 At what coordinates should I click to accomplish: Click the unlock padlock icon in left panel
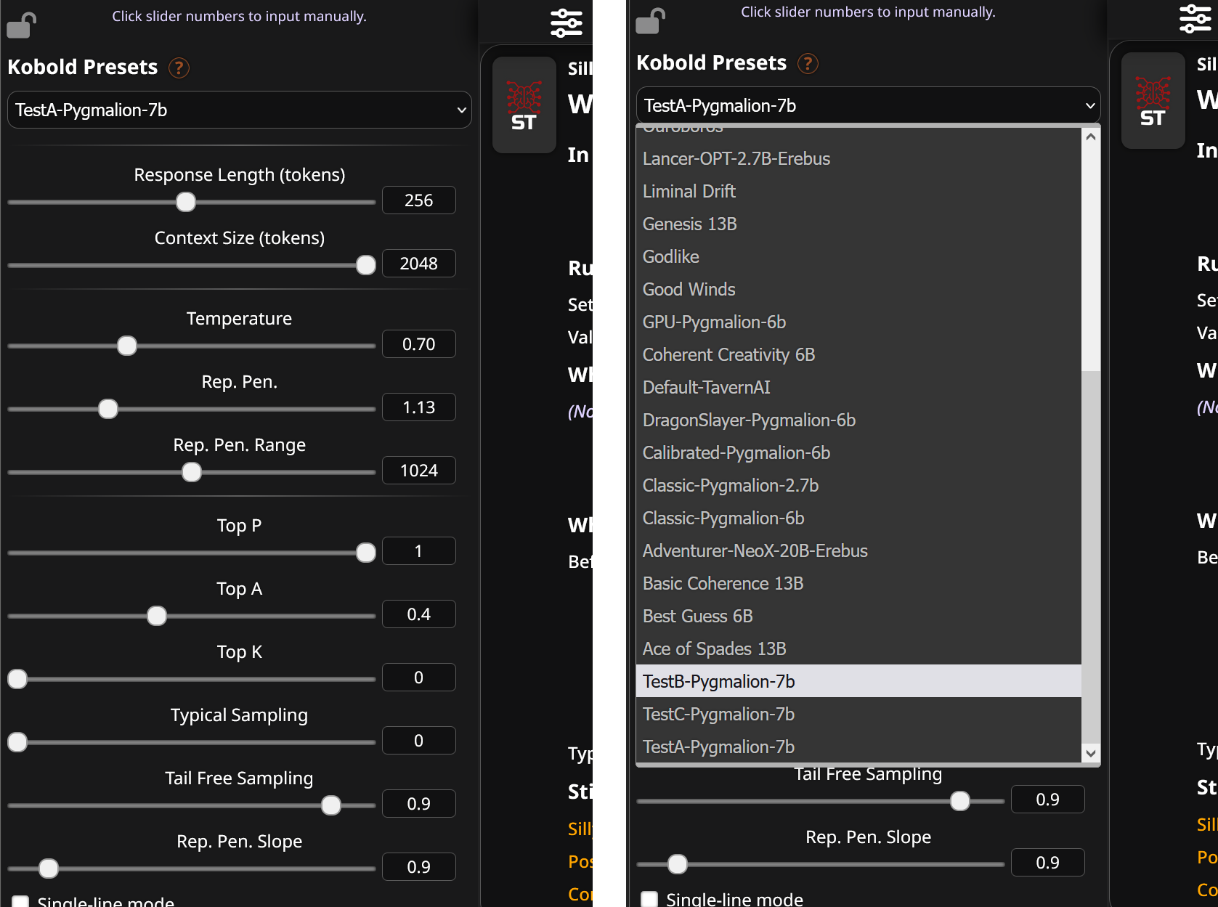[x=21, y=25]
